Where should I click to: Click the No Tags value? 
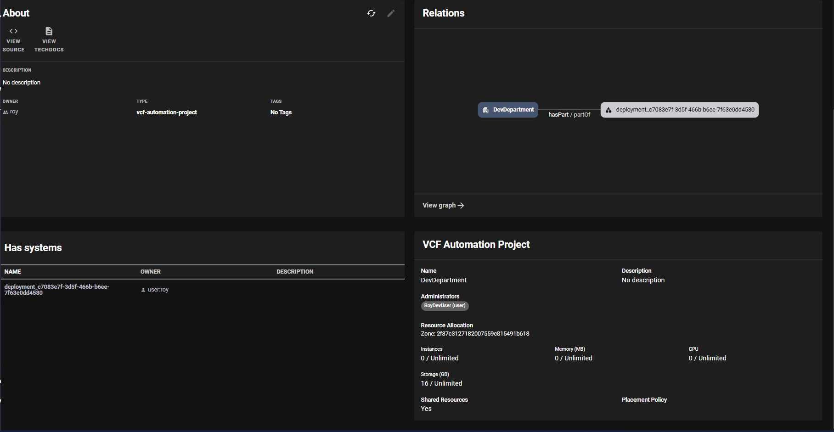(281, 112)
